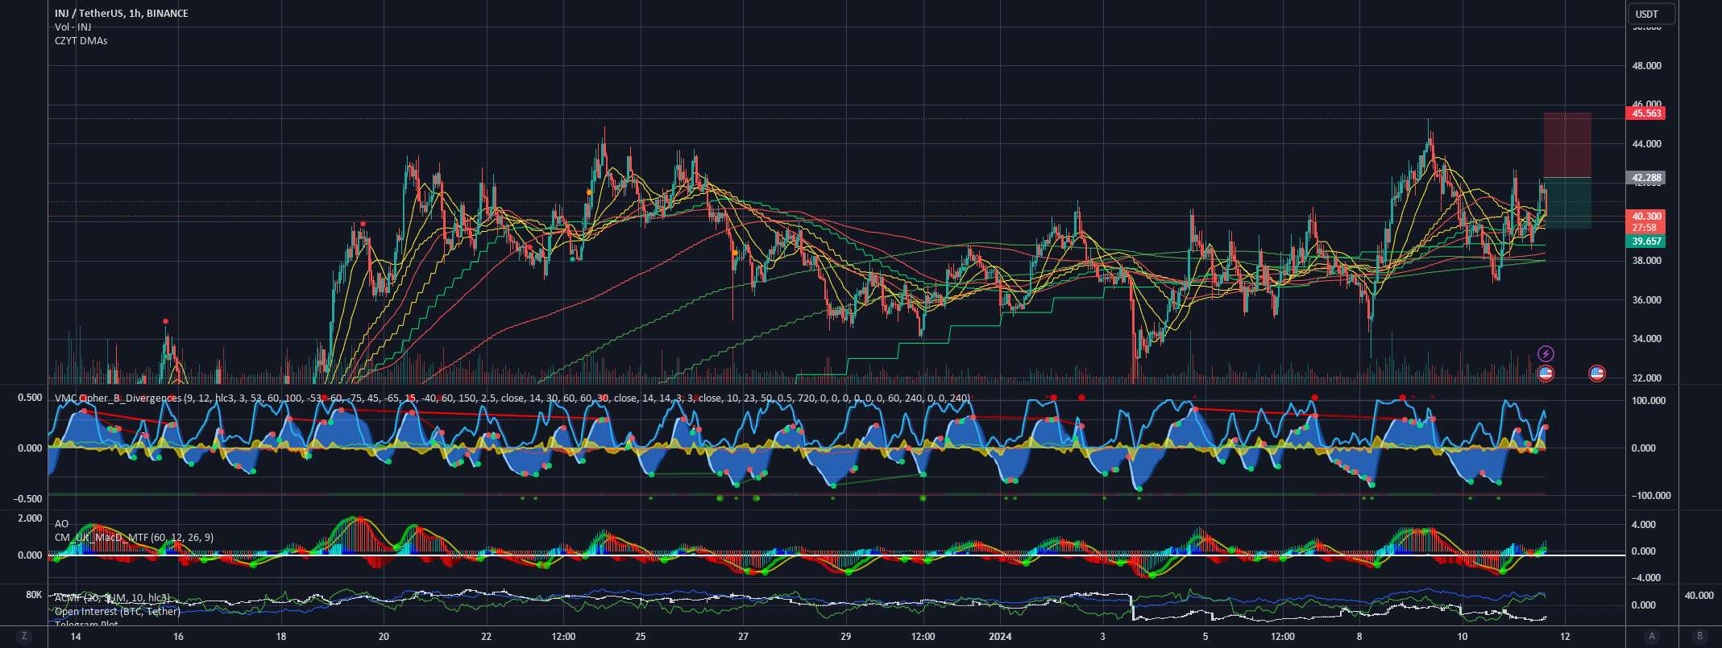
Task: Select the Open Interest (BTC, Tether) legend
Action: (x=118, y=612)
